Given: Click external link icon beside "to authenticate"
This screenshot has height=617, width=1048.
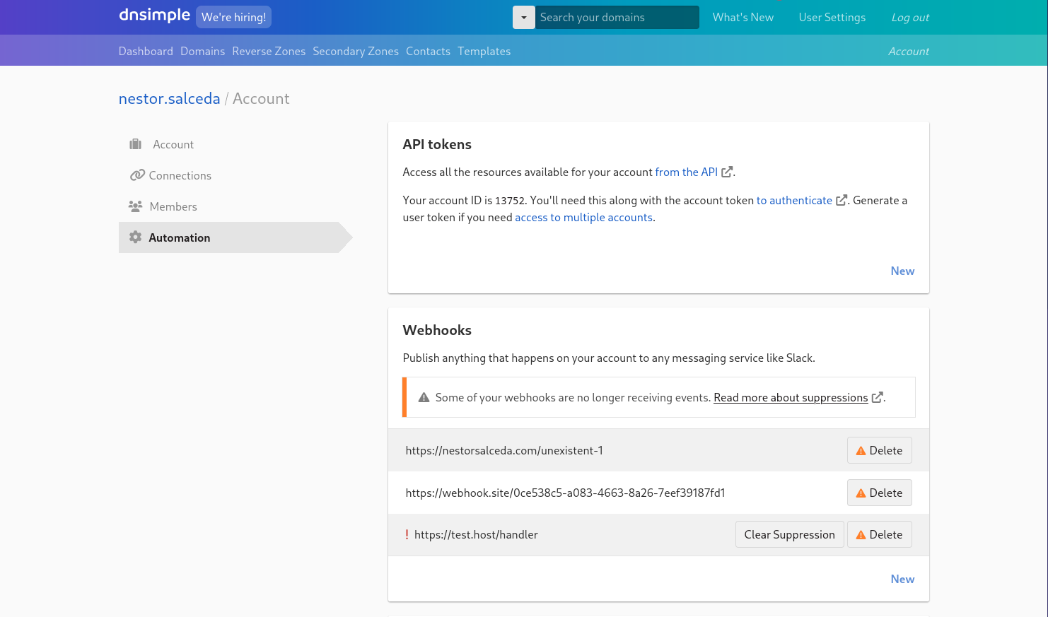Looking at the screenshot, I should pyautogui.click(x=842, y=200).
